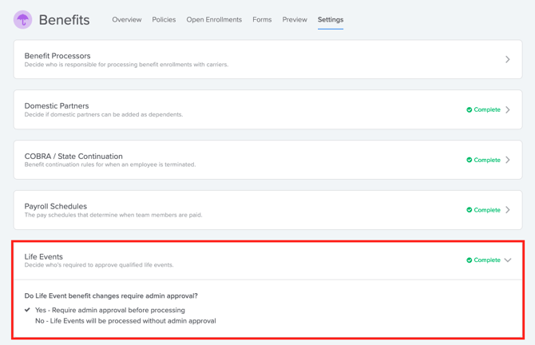
Task: Click the green checkmark icon for COBRA
Action: 470,160
